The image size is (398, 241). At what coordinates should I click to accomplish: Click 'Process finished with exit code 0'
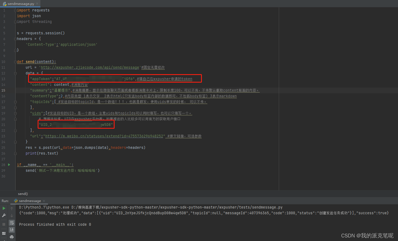coord(55,225)
